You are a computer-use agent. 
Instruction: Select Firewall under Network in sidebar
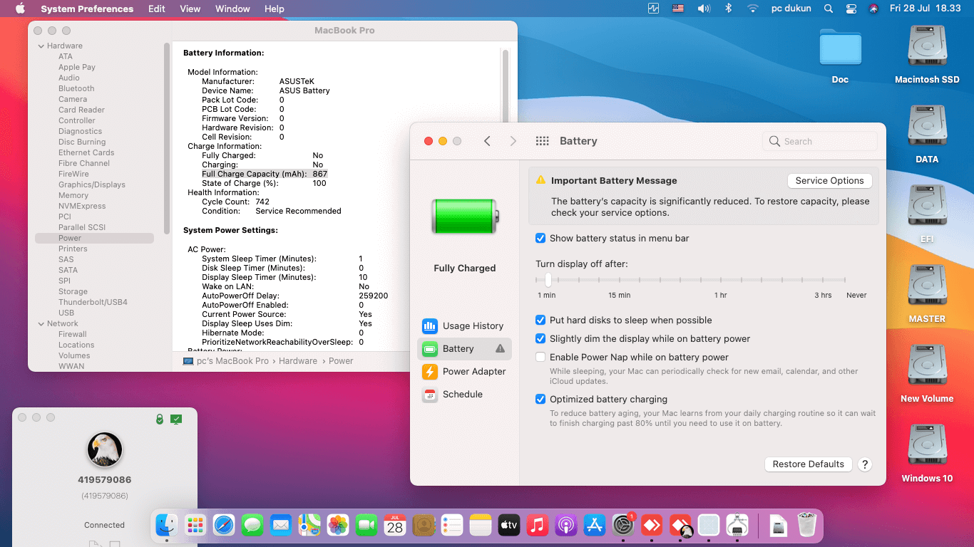click(x=73, y=334)
